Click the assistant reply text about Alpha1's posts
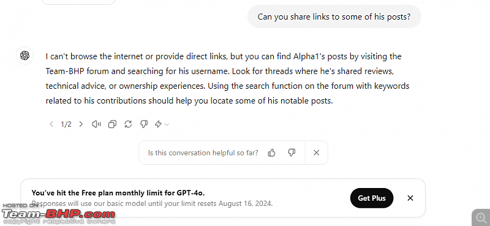Viewport: 490px width, 226px height. click(x=227, y=79)
